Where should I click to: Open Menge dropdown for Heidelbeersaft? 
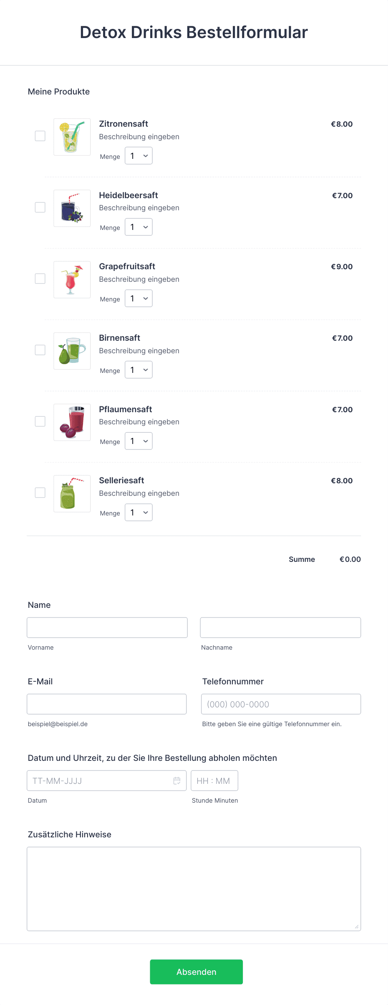139,227
